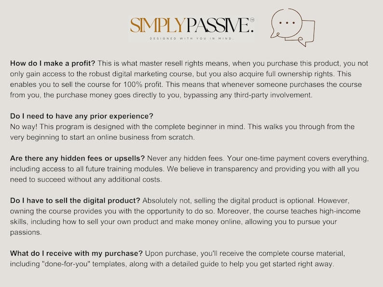Viewport: 383px width, 287px height.
Task: Click the gold word SIMPLY in the logo
Action: point(158,25)
